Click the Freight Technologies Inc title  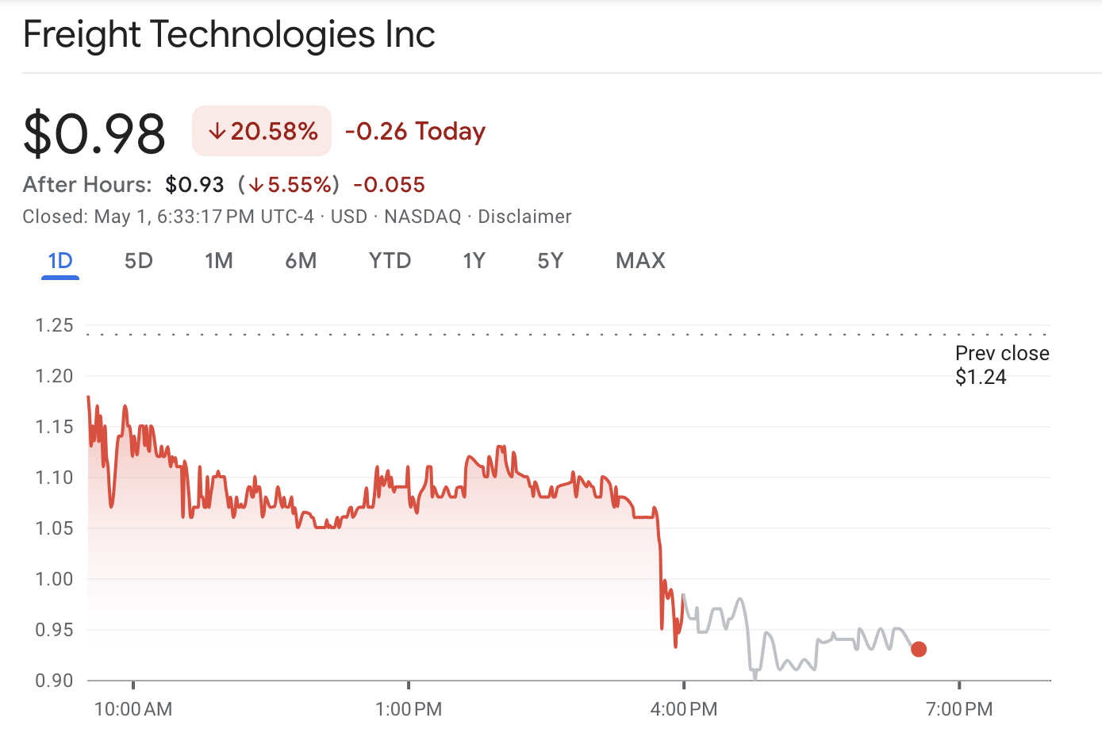point(229,34)
